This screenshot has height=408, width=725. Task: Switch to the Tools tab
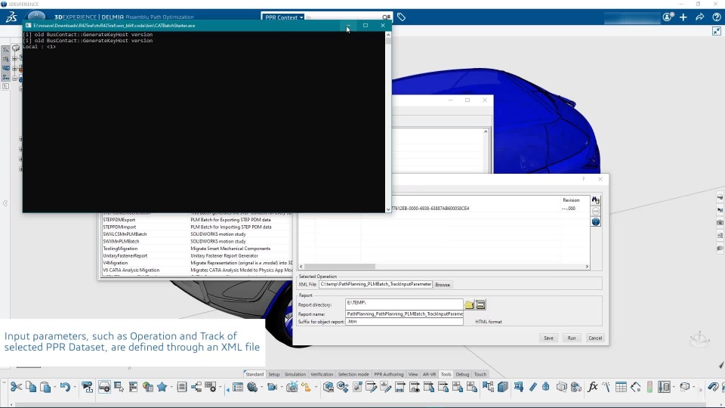(446, 374)
